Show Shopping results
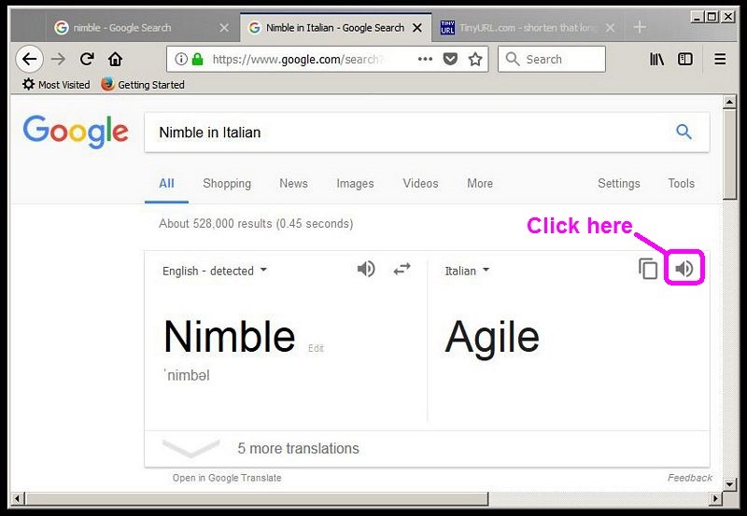This screenshot has width=747, height=516. coord(227,183)
